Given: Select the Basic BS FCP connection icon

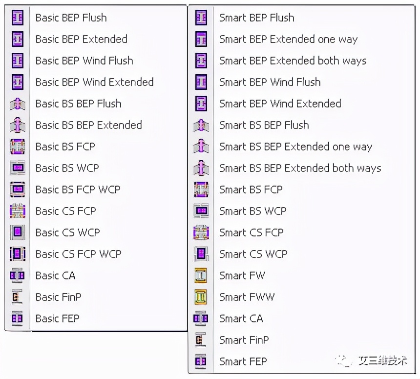Looking at the screenshot, I should (17, 147).
